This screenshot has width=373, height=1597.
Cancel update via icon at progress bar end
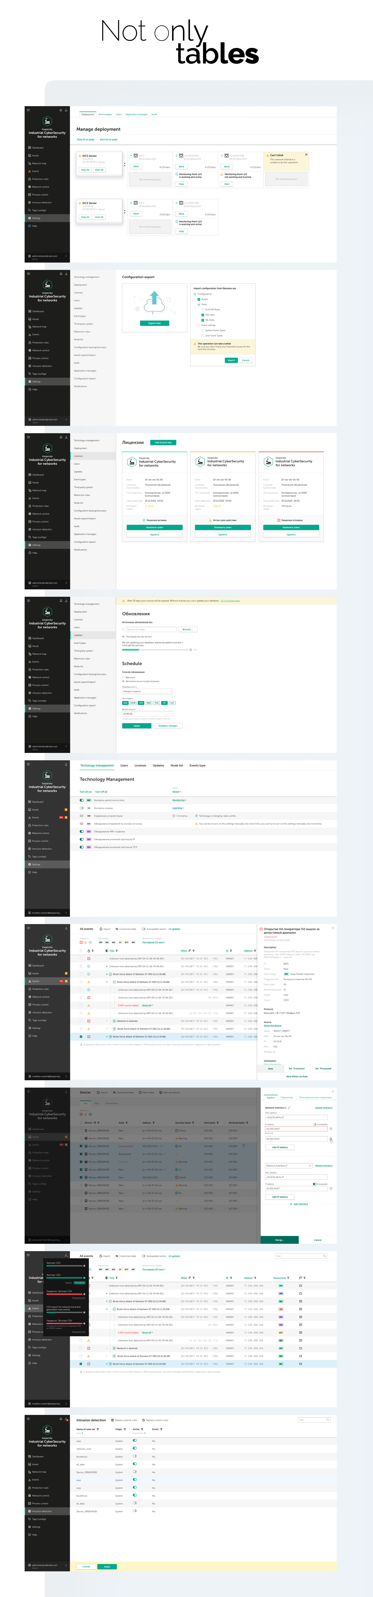point(191,650)
